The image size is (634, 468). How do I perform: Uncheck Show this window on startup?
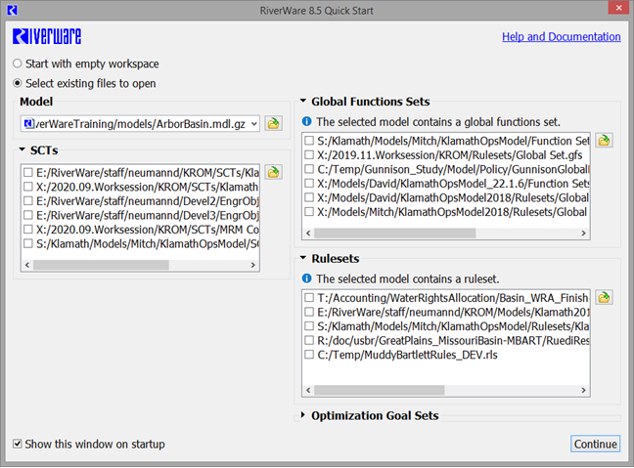[19, 445]
